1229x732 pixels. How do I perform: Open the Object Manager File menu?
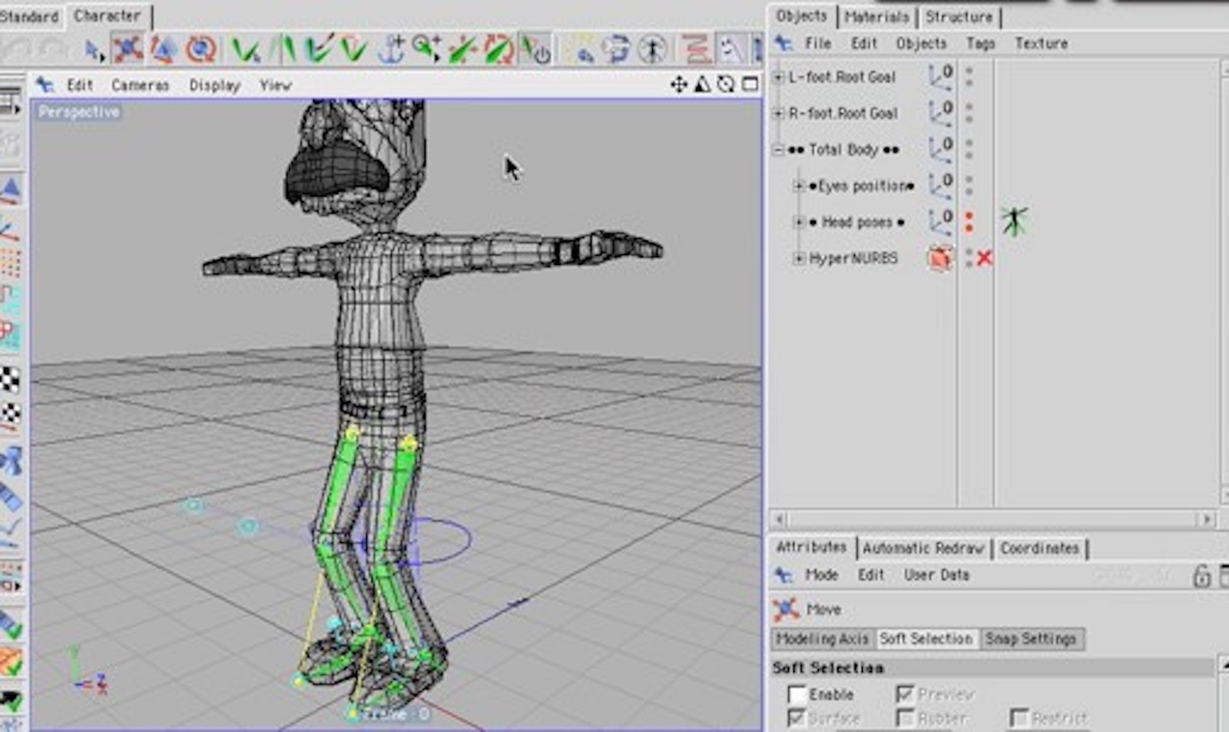point(818,43)
